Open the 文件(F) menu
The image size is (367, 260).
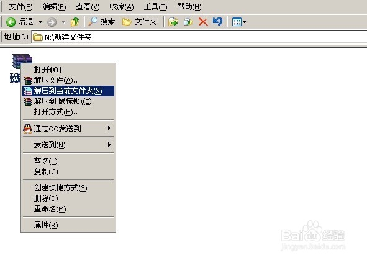coord(20,7)
